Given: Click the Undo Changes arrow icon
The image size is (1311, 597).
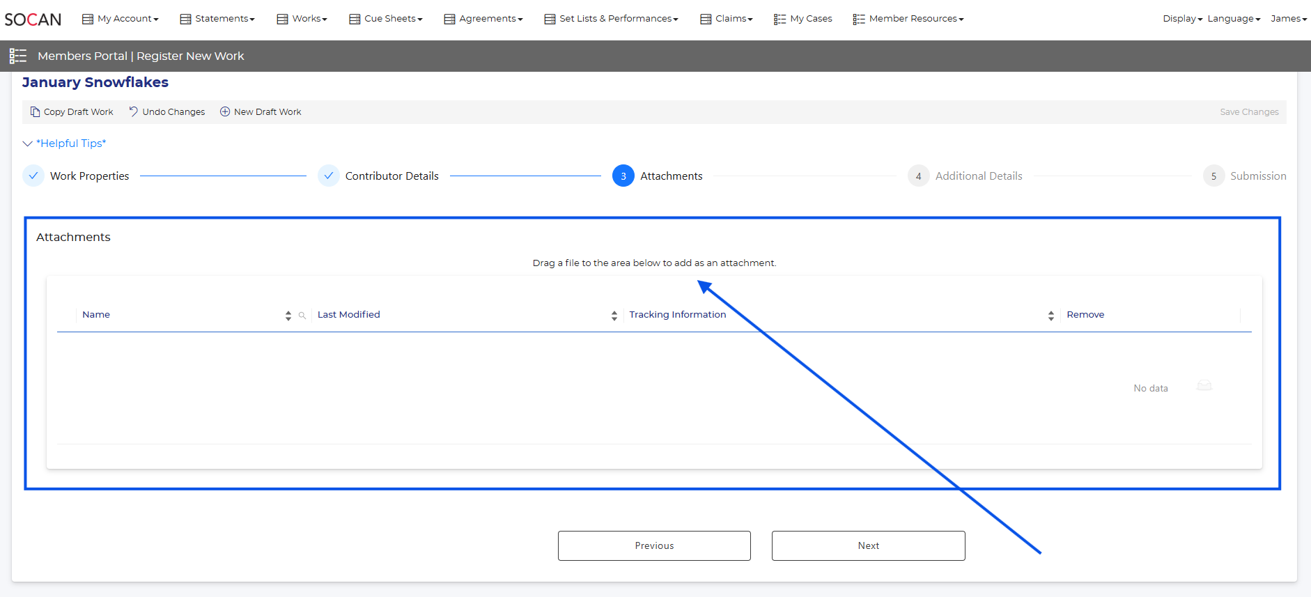Looking at the screenshot, I should click(x=133, y=111).
